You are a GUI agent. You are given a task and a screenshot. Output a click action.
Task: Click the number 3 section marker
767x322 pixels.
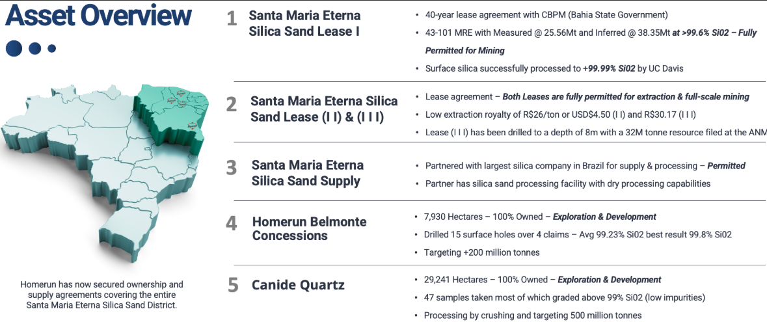232,168
